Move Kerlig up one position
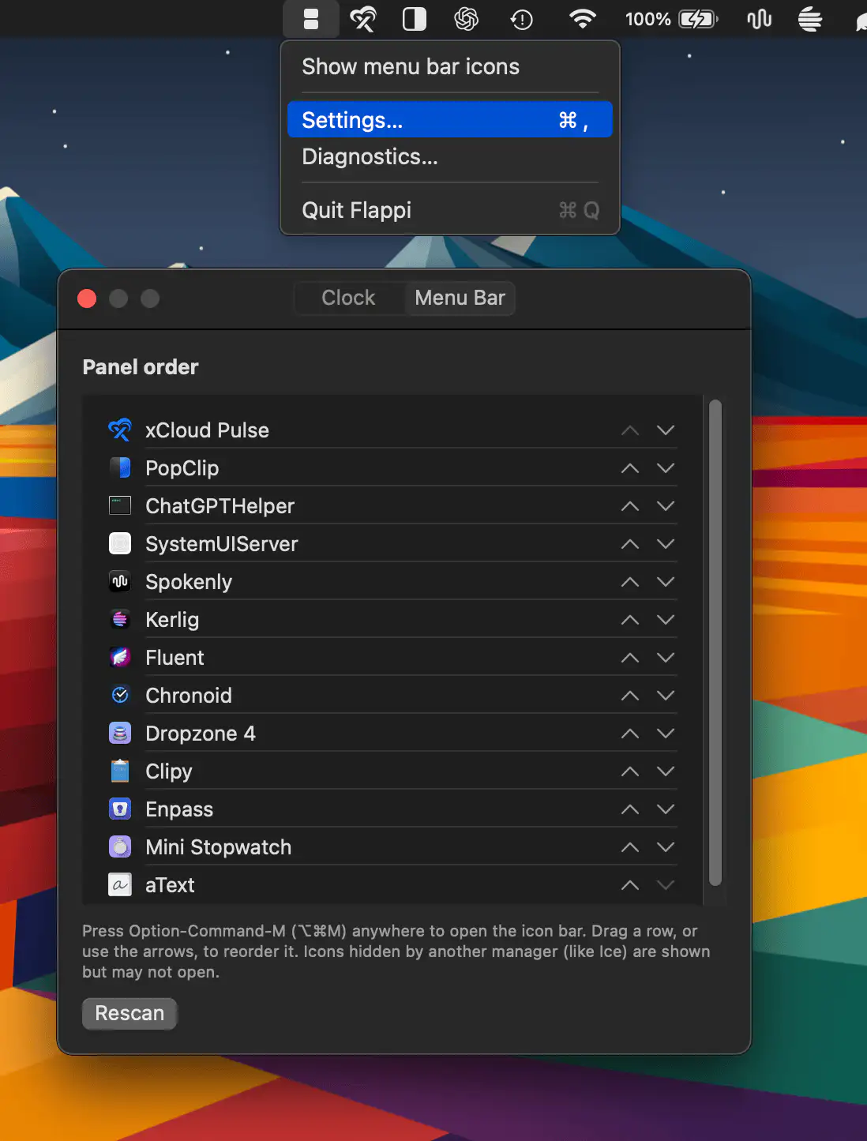The image size is (867, 1141). 630,620
